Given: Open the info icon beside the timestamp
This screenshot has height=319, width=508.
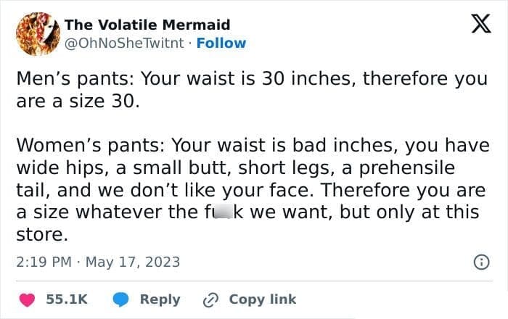Looking at the screenshot, I should coord(480,262).
